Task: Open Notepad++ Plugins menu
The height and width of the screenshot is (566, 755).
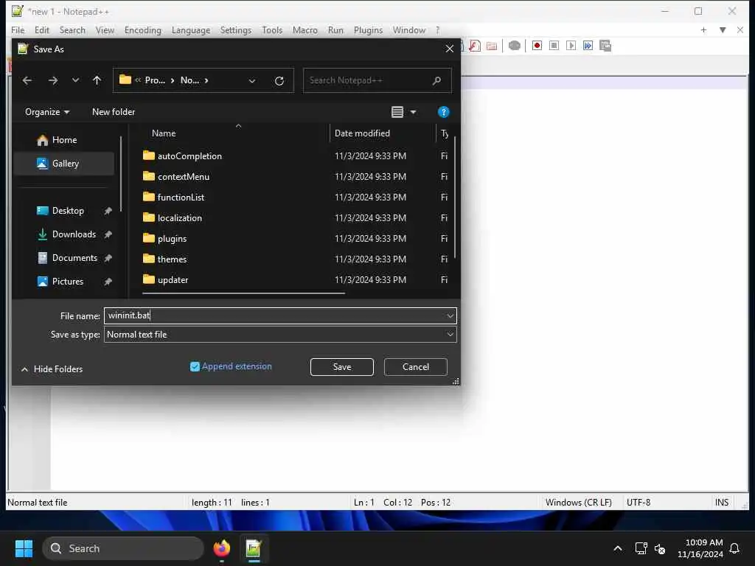Action: [368, 29]
